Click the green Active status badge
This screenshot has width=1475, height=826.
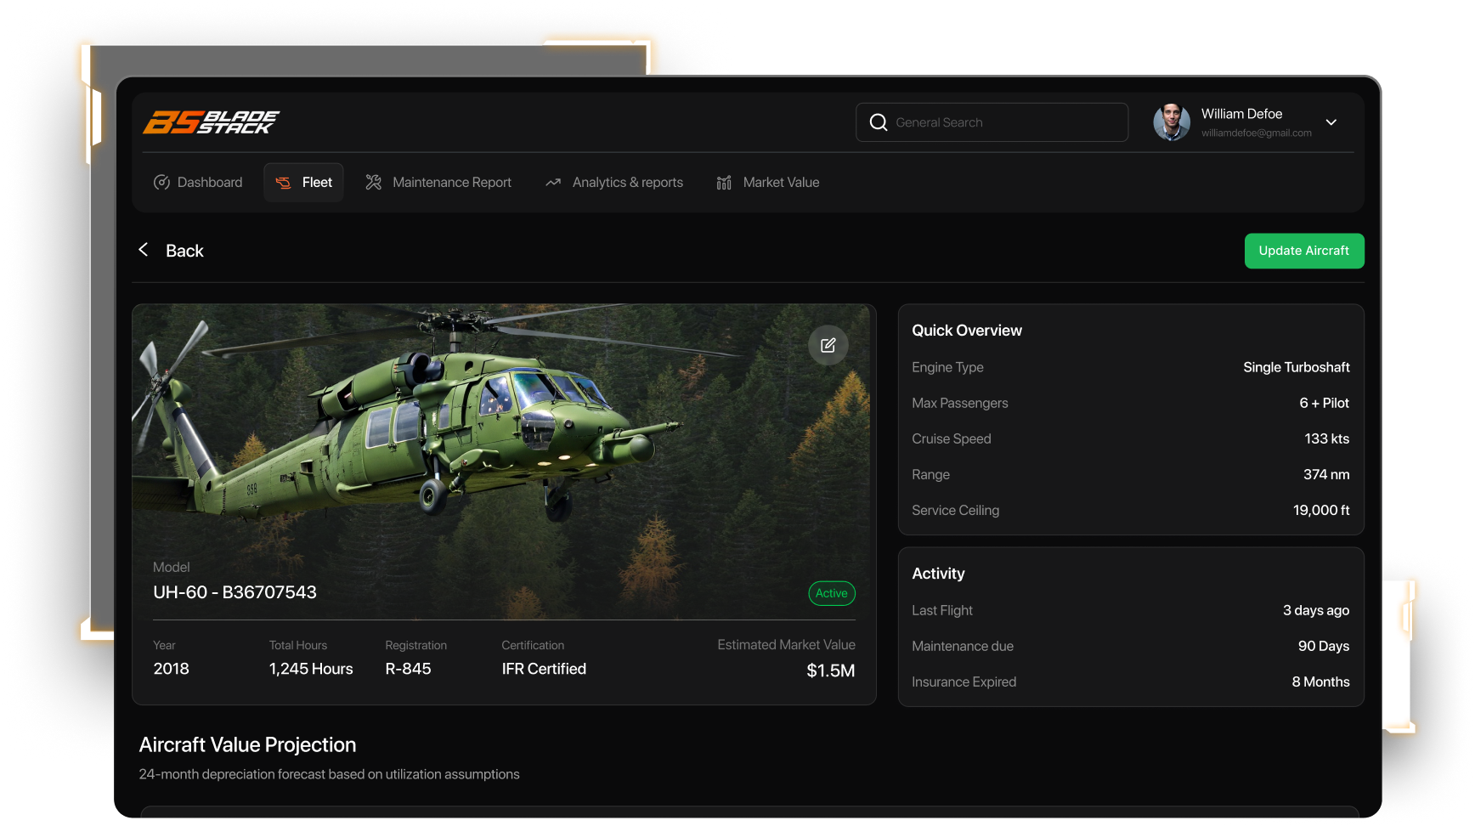pyautogui.click(x=831, y=593)
